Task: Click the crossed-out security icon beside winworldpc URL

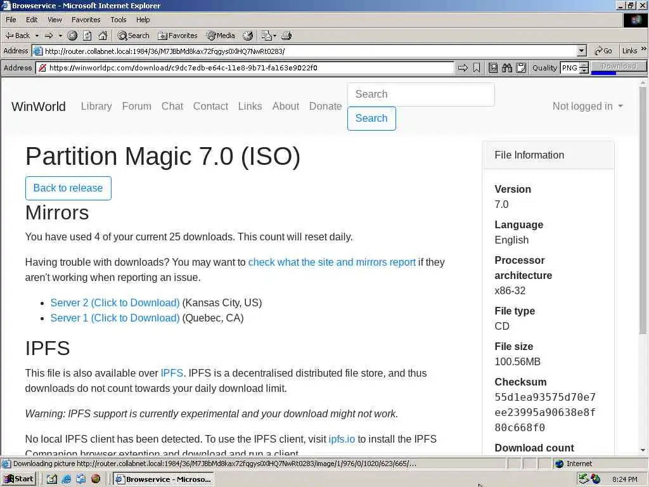Action: (42, 68)
